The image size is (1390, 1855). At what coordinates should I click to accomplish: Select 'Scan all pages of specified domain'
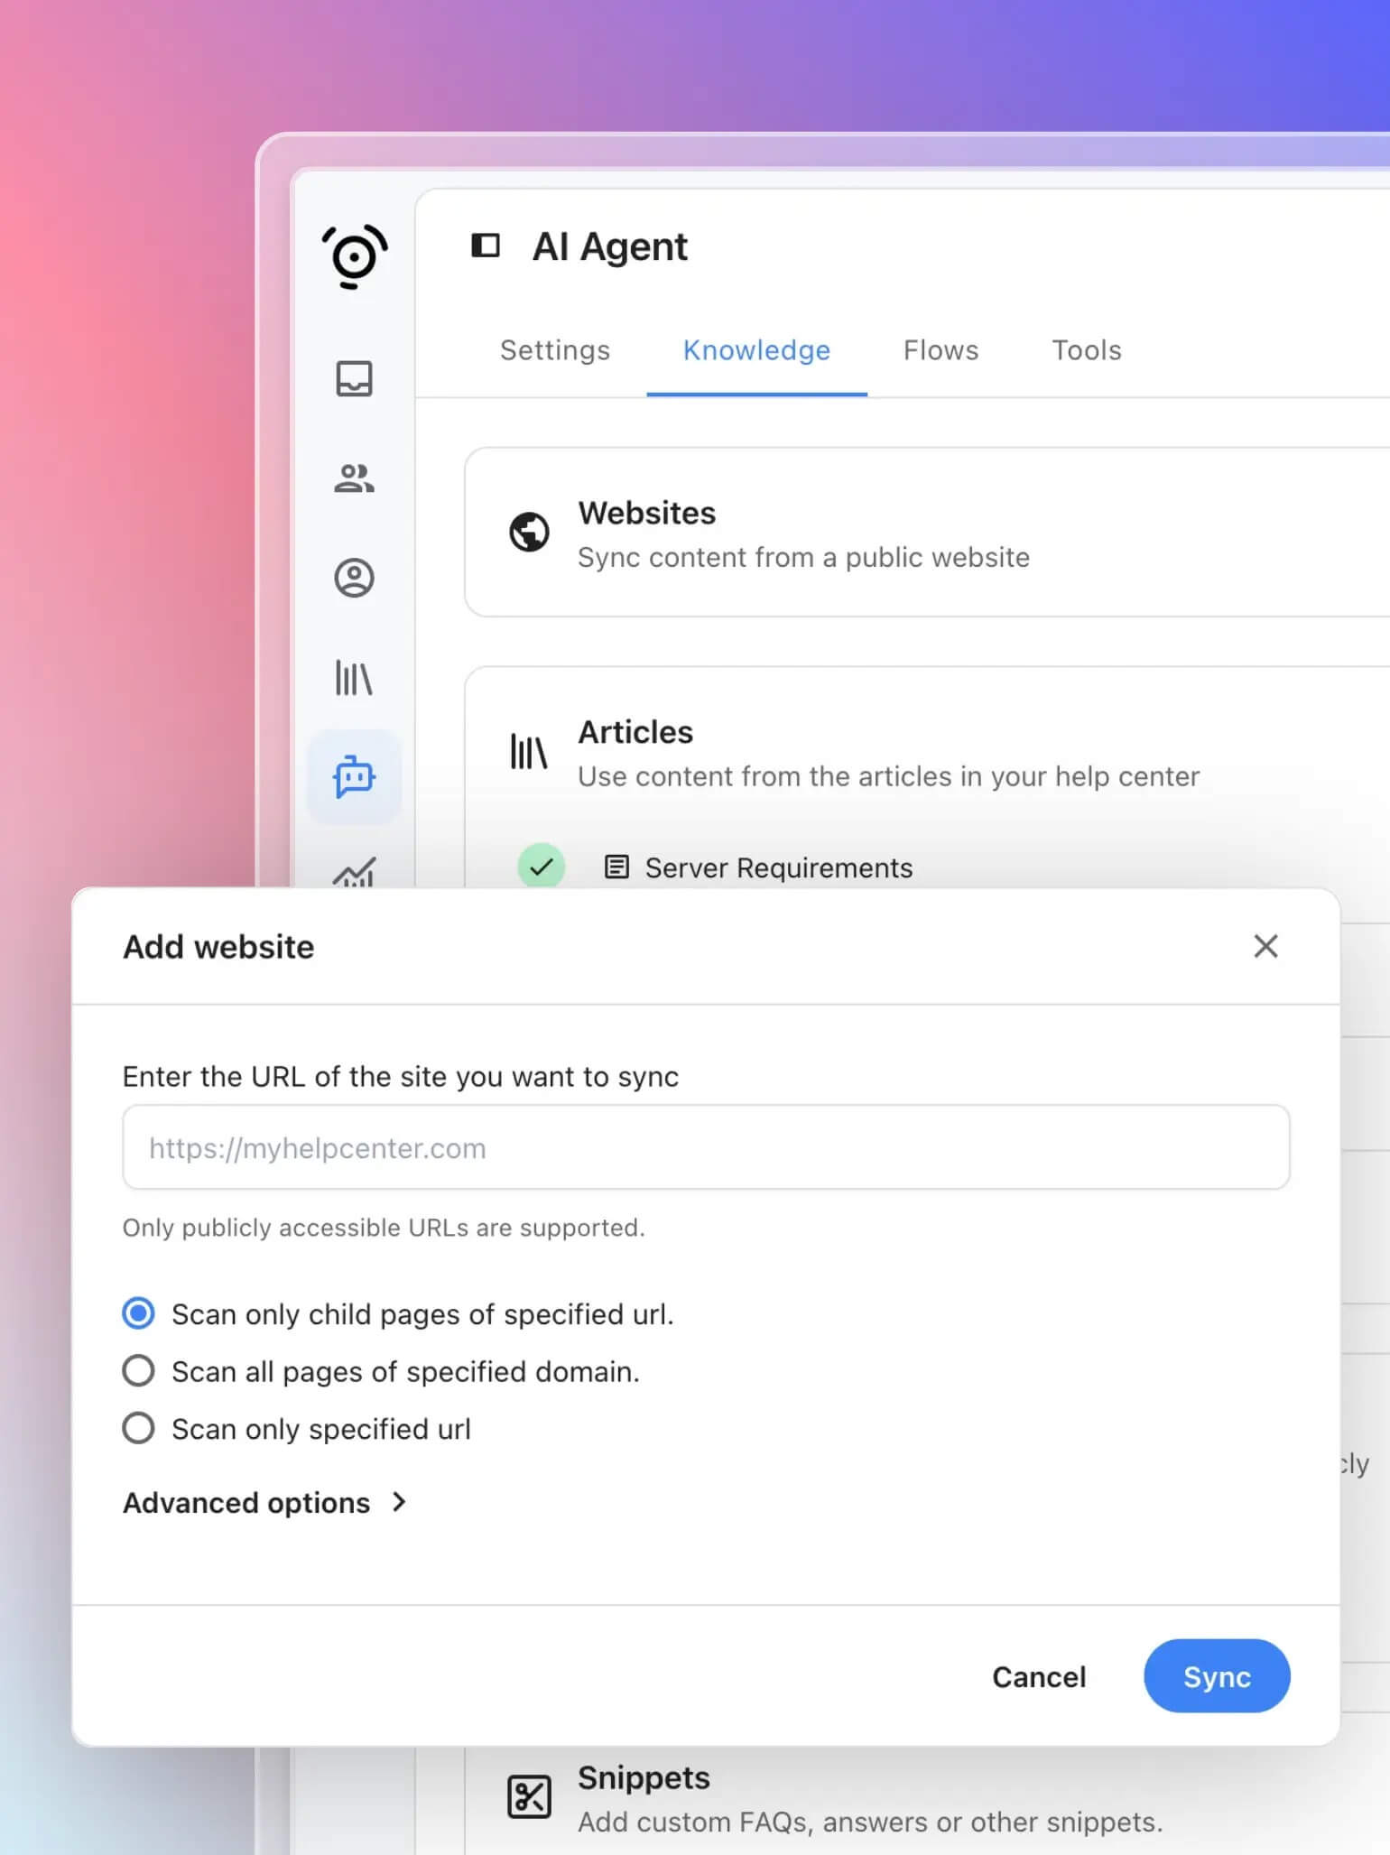pos(138,1370)
